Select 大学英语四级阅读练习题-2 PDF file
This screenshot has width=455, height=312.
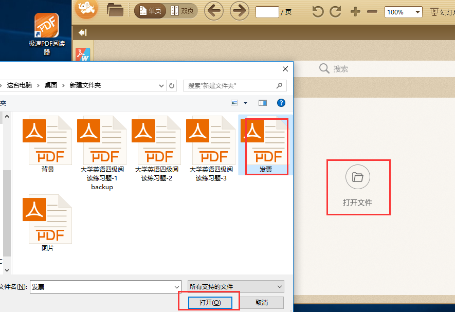click(x=156, y=149)
